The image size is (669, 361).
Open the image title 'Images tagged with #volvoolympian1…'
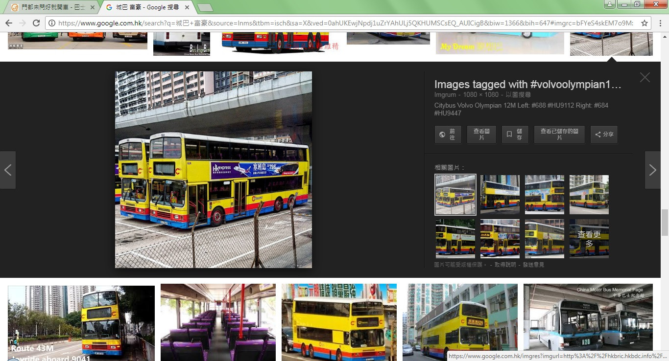tap(528, 84)
